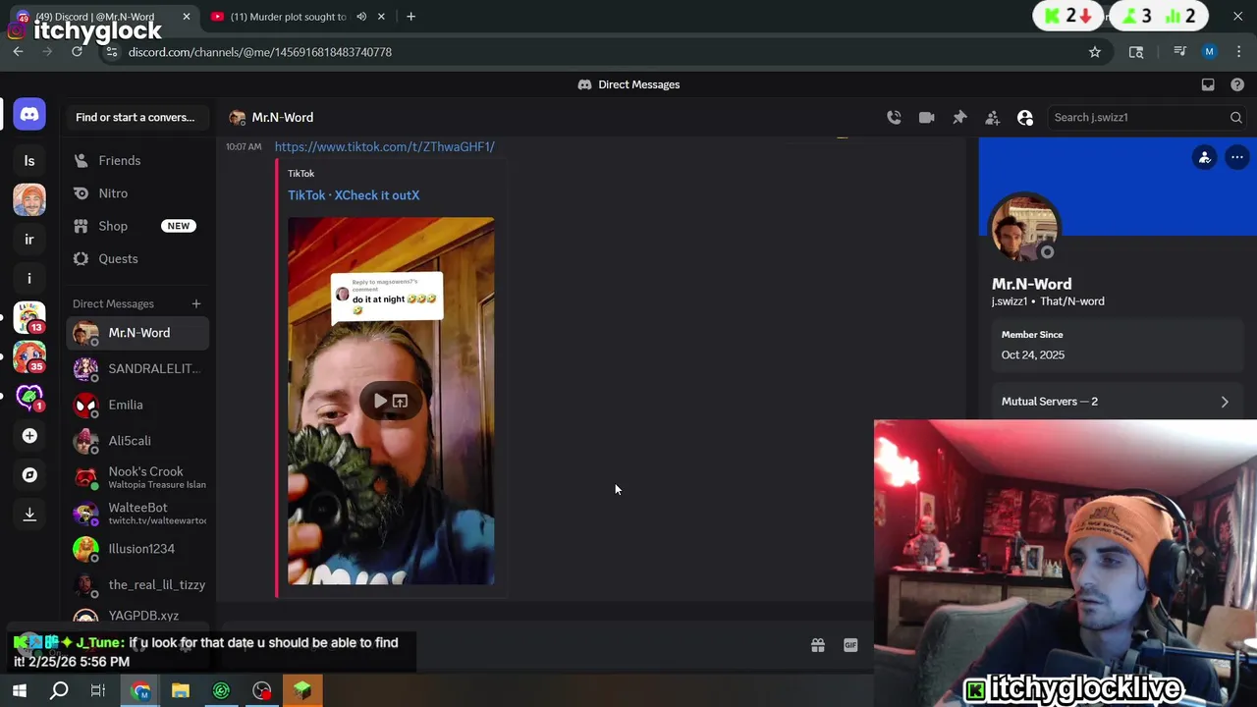The height and width of the screenshot is (707, 1257).
Task: Start a voice call with Mr.N-Word
Action: click(x=894, y=118)
